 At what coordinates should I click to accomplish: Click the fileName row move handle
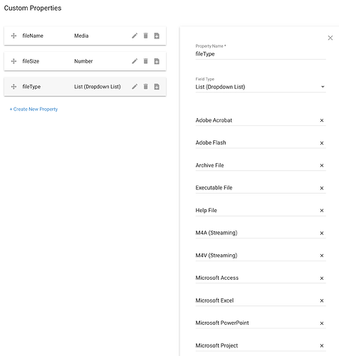[x=14, y=36]
